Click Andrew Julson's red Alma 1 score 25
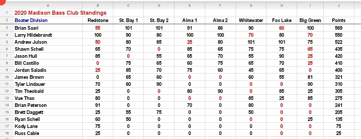 coord(190,42)
